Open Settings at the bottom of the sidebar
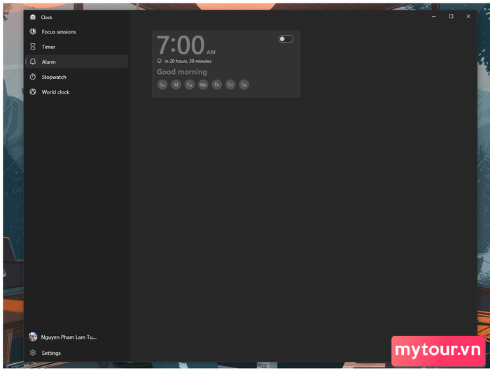This screenshot has height=373, width=490. [x=76, y=353]
